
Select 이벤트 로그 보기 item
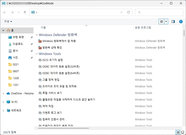point(52,113)
